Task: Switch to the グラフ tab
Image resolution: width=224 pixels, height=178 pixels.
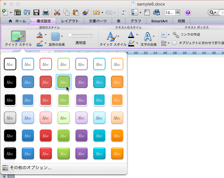Action: click(x=136, y=21)
